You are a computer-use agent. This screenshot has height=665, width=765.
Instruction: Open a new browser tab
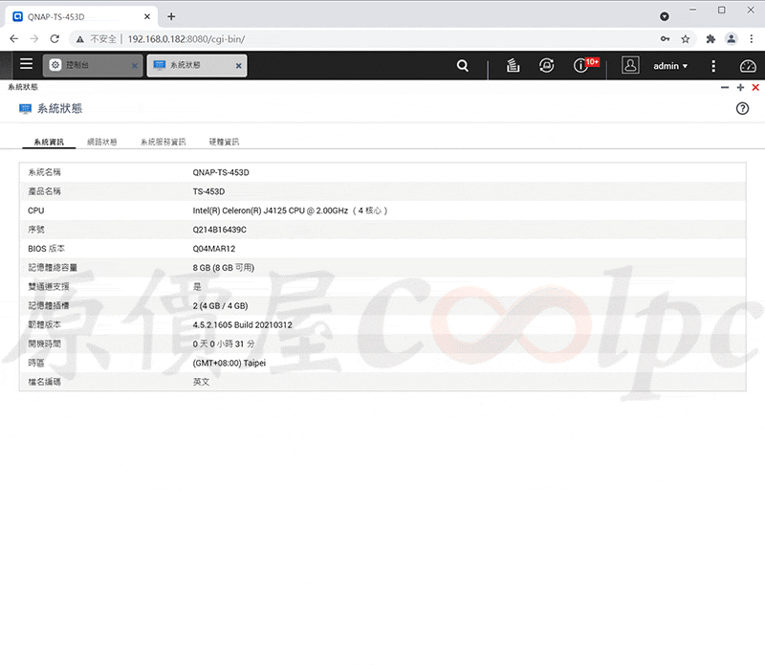tap(171, 16)
